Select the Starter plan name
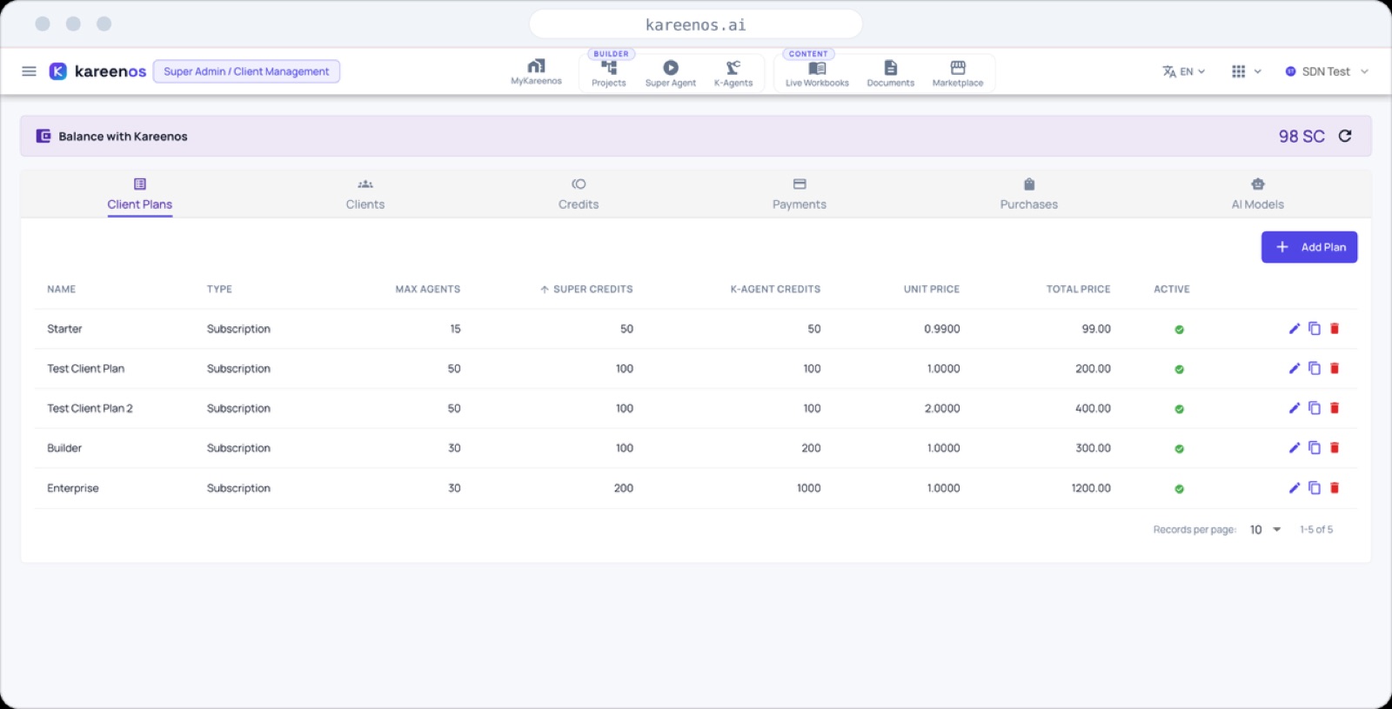The width and height of the screenshot is (1392, 709). tap(64, 329)
